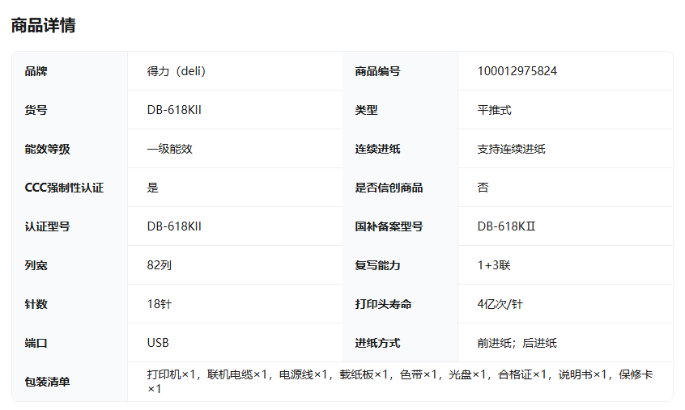
Task: Click the 平推式 type value
Action: click(x=494, y=110)
